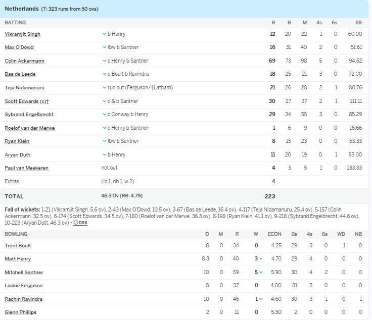
Task: Show Matt Henry's wickets dropdown
Action: (x=262, y=259)
